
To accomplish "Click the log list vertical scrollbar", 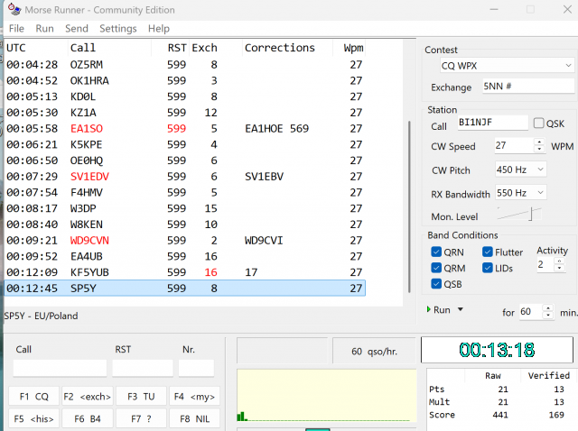I will pyautogui.click(x=409, y=206).
